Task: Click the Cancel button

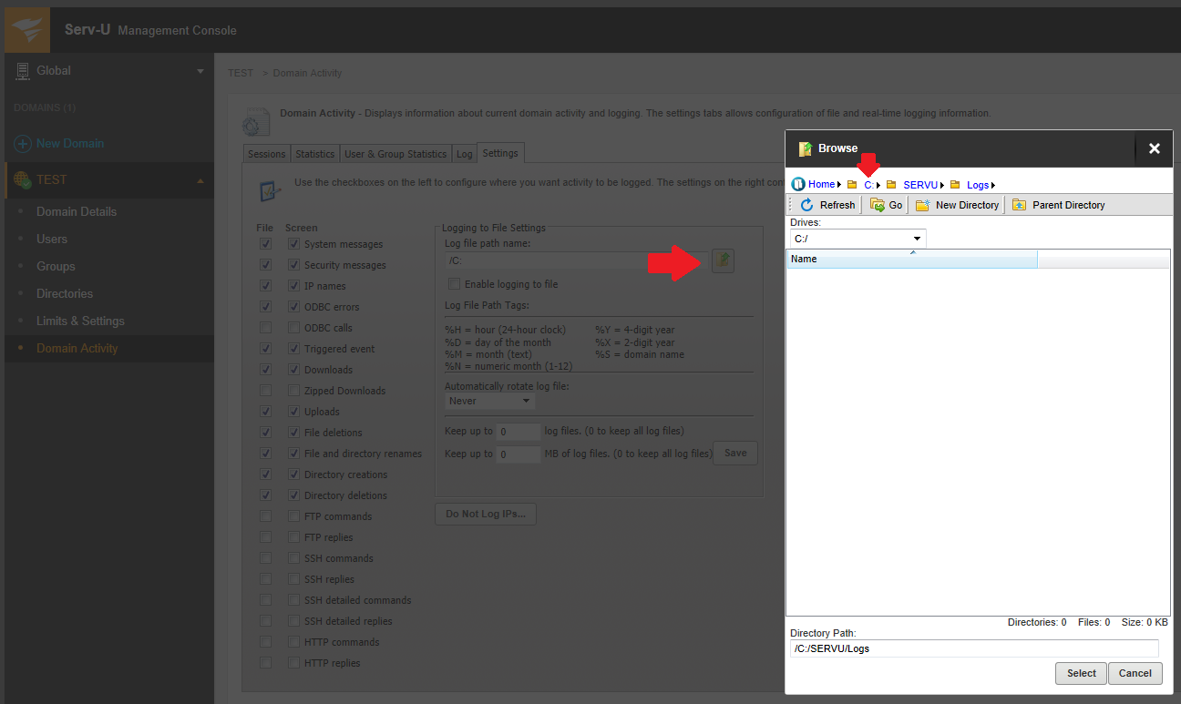Action: pos(1135,673)
